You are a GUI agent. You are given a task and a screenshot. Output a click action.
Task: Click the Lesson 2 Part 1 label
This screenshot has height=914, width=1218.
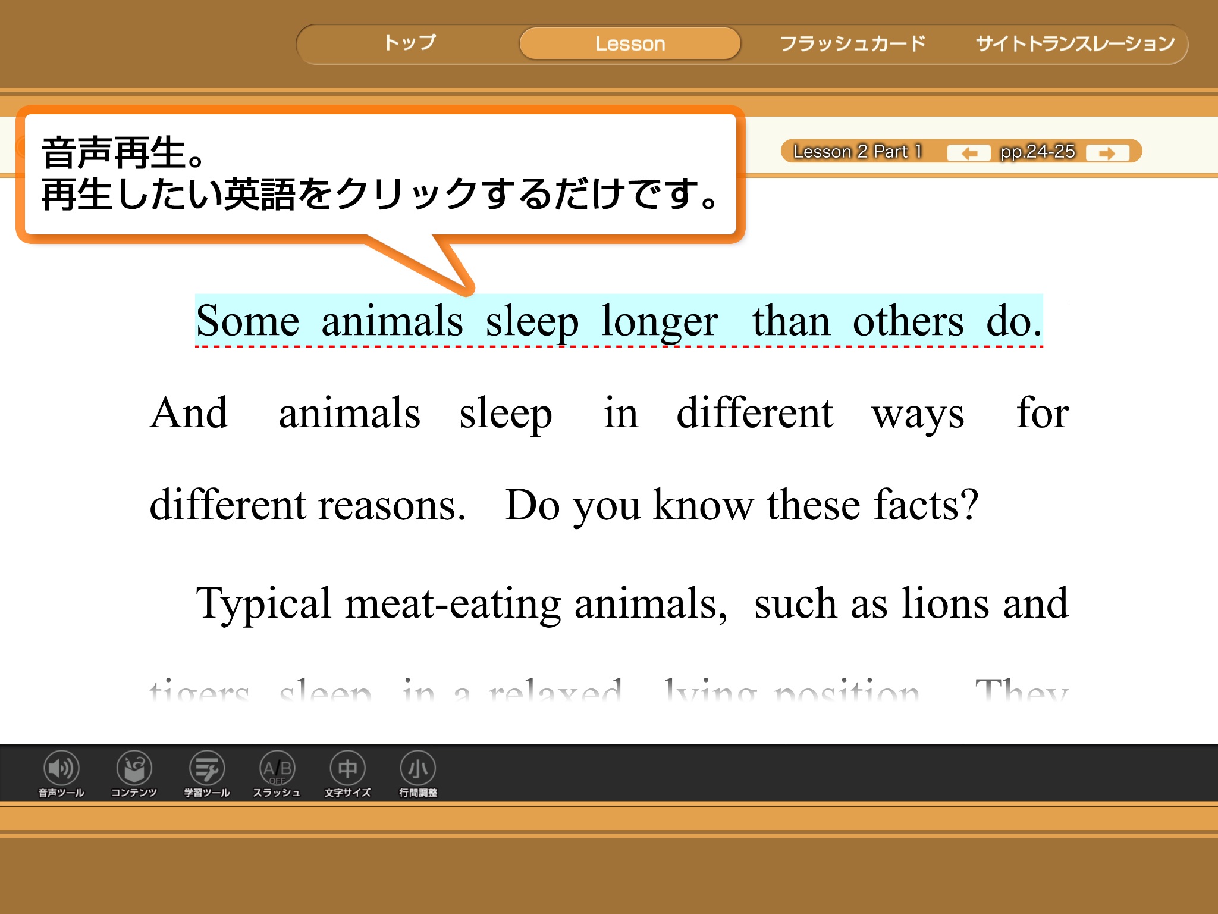click(857, 152)
